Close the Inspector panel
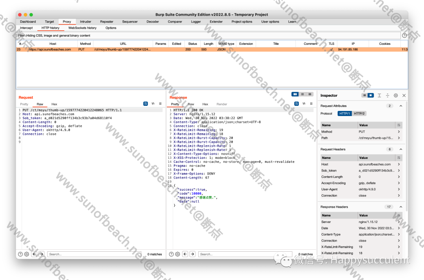 404,95
